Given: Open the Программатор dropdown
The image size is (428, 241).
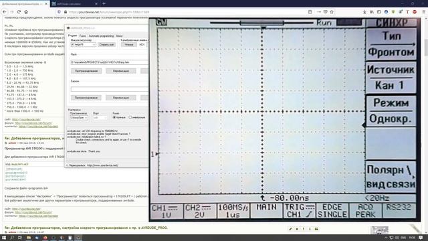Looking at the screenshot, I should click(x=79, y=118).
